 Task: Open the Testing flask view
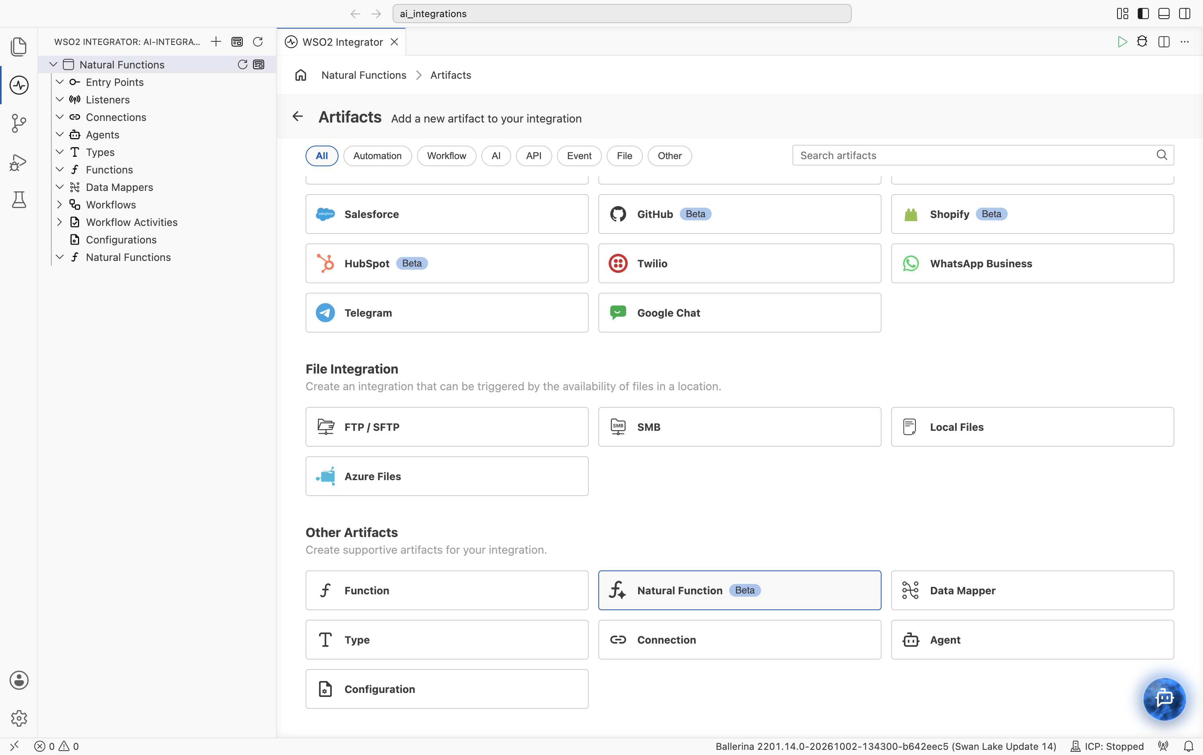(x=19, y=200)
